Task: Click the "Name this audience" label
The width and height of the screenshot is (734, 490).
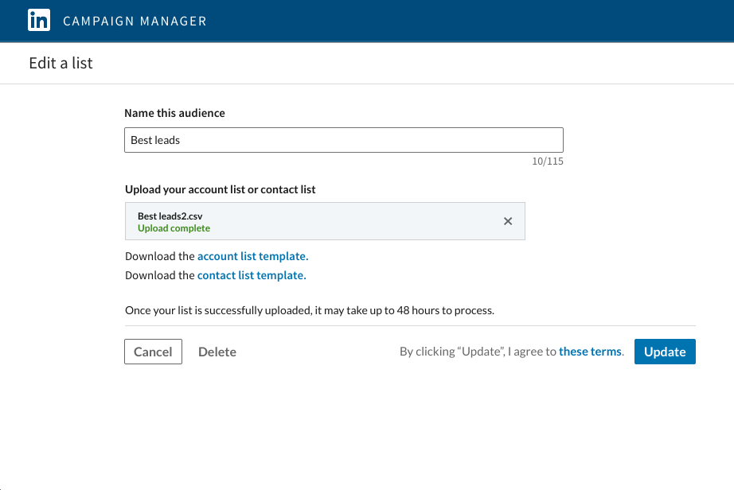Action: click(x=175, y=113)
